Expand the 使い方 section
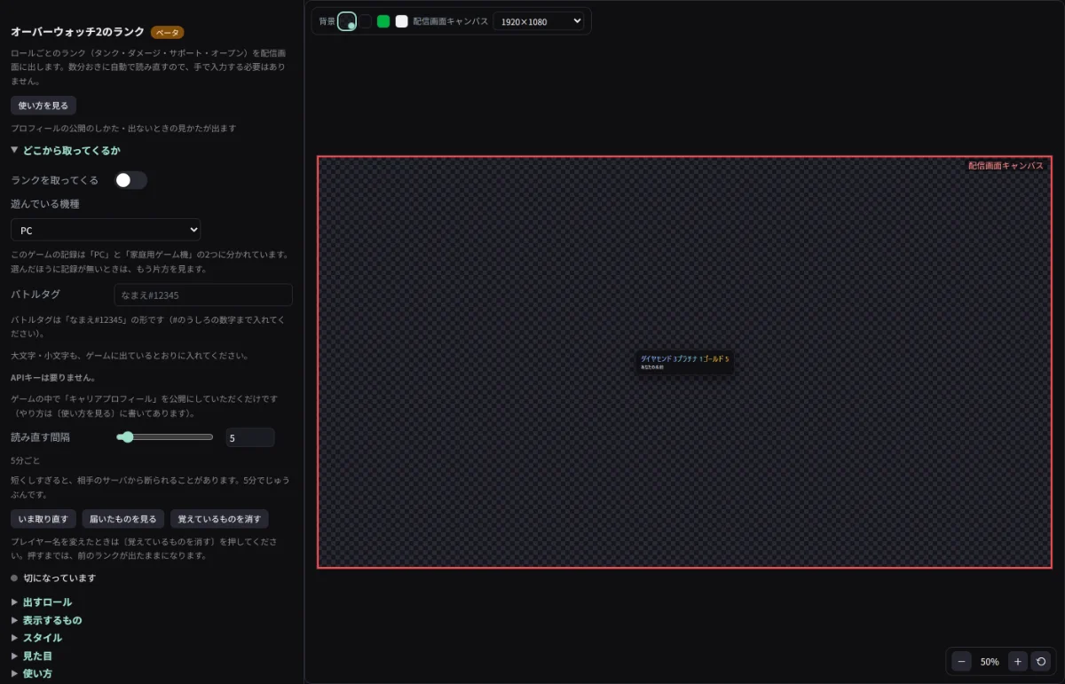Image resolution: width=1065 pixels, height=684 pixels. pyautogui.click(x=31, y=673)
